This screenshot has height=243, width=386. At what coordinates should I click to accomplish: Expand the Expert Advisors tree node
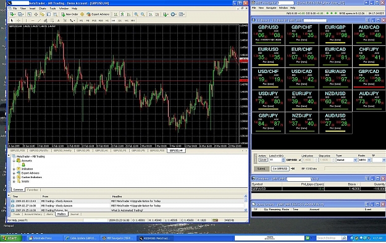(14, 173)
